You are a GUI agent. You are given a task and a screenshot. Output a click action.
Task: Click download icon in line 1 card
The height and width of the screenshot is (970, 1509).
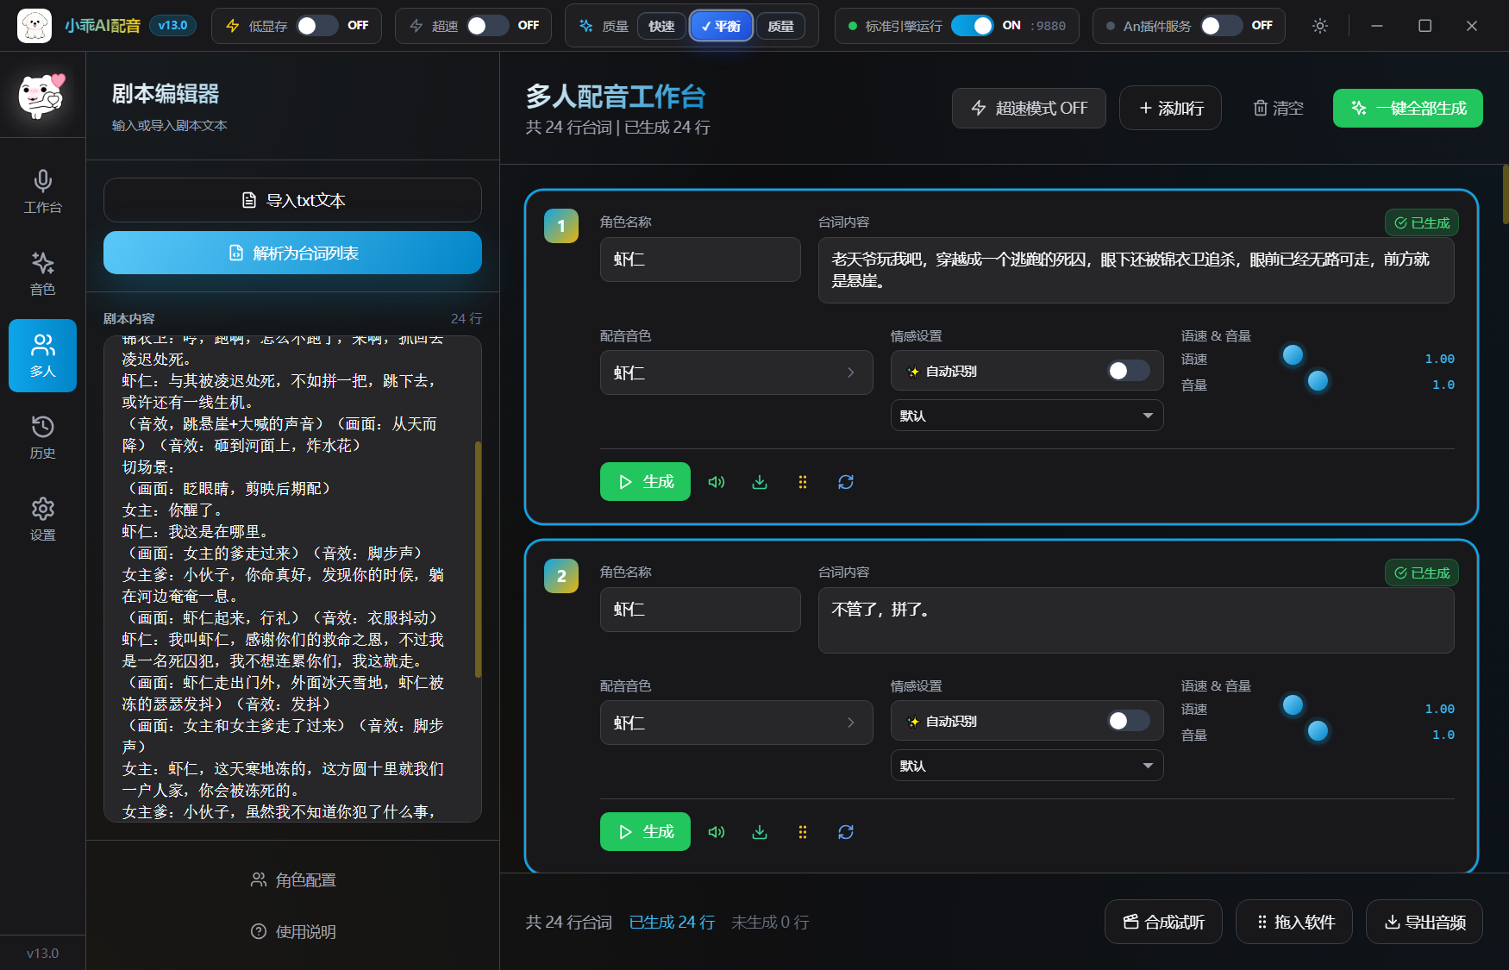[759, 482]
